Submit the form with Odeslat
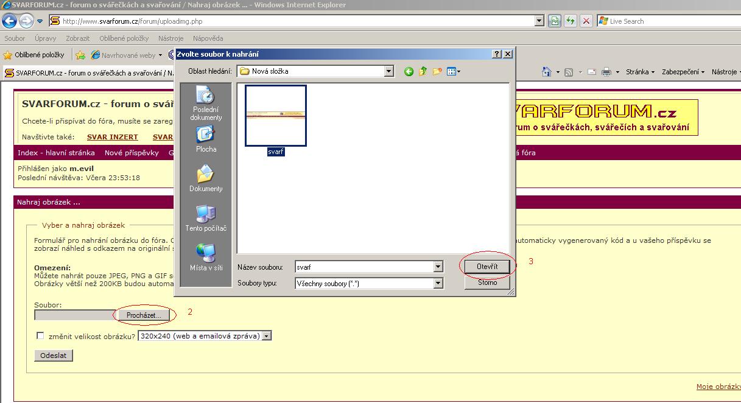Viewport: 741px width, 403px height. (x=54, y=356)
